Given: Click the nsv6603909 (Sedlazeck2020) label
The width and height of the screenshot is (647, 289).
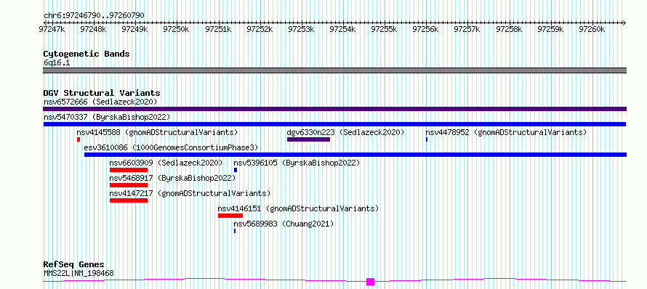Looking at the screenshot, I should [166, 163].
